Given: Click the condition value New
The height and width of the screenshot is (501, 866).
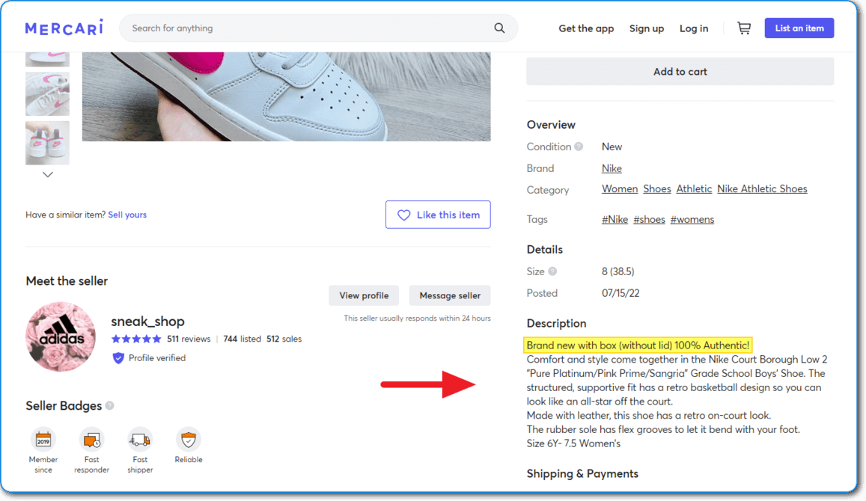Looking at the screenshot, I should pyautogui.click(x=612, y=147).
